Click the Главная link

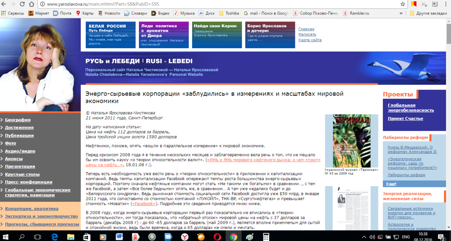point(306,29)
